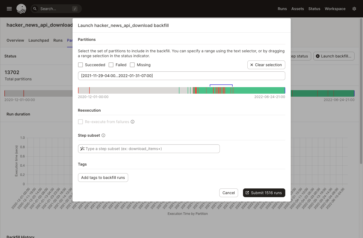Viewport: 363px width, 238px height.
Task: Click the X icon inside Clear selection
Action: [251, 65]
